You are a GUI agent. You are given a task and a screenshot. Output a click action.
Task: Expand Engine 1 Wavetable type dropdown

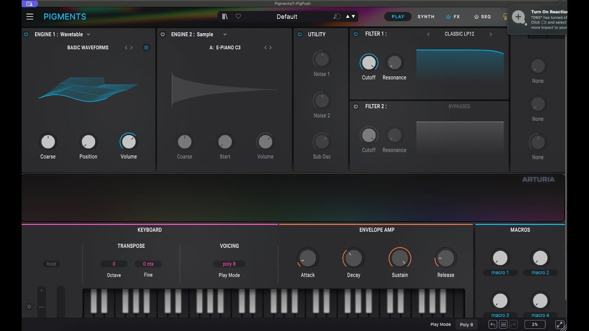coord(88,34)
